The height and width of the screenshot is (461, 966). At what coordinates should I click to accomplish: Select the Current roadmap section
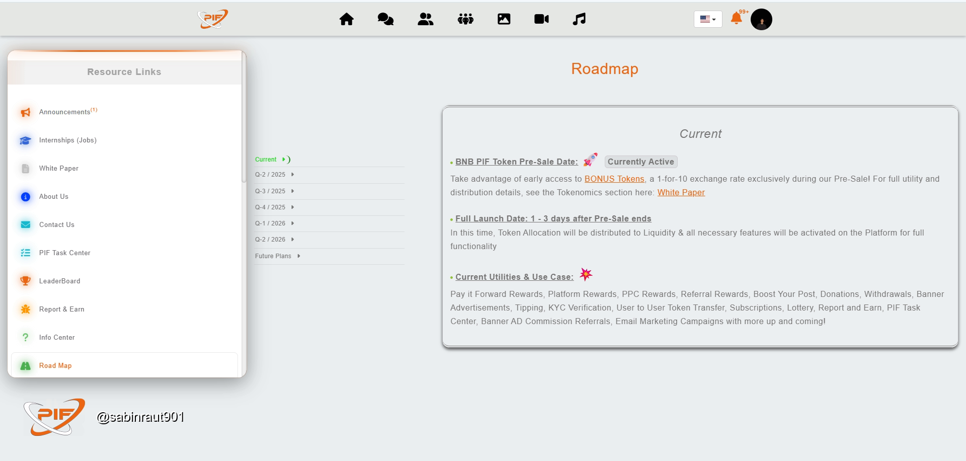pos(330,160)
